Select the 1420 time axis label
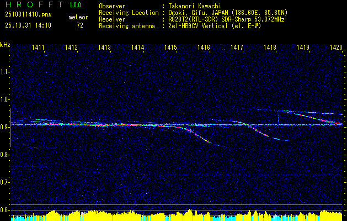The image size is (347, 221). 336,48
